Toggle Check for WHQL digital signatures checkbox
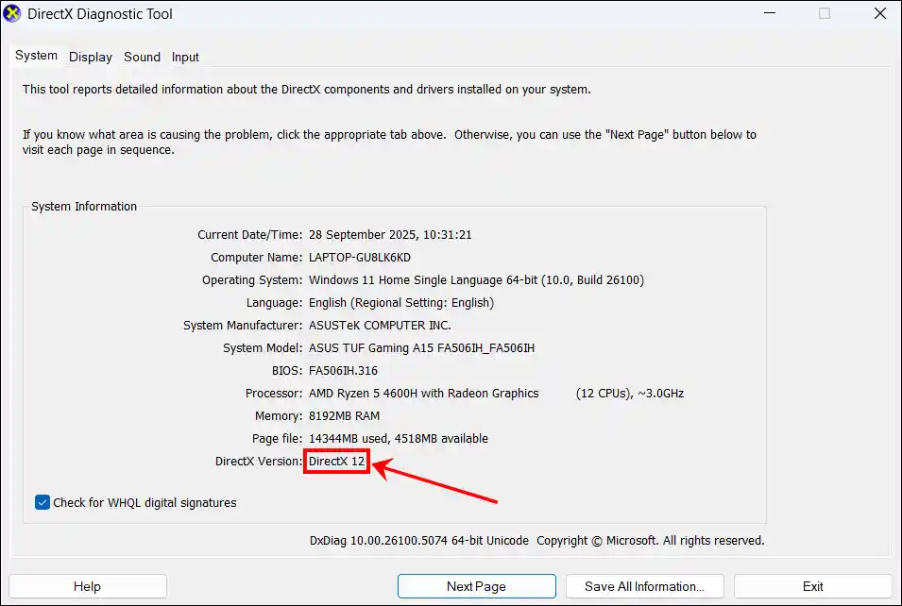902x606 pixels. point(43,502)
